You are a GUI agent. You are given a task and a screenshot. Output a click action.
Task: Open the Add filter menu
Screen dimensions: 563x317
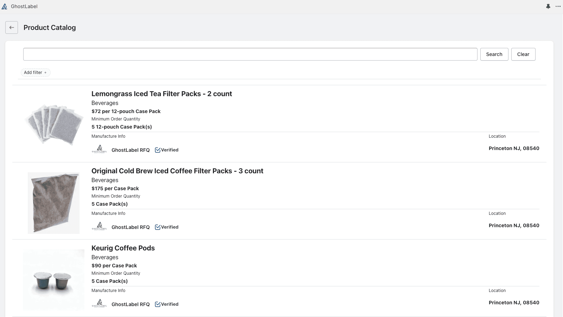click(35, 73)
